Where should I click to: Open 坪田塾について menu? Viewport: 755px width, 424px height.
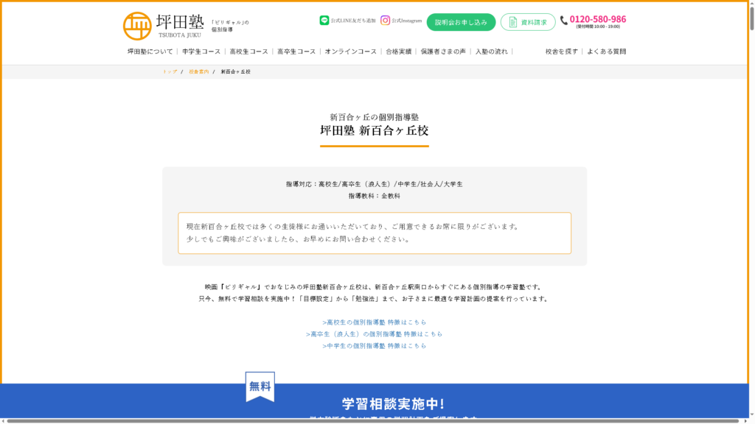point(150,52)
